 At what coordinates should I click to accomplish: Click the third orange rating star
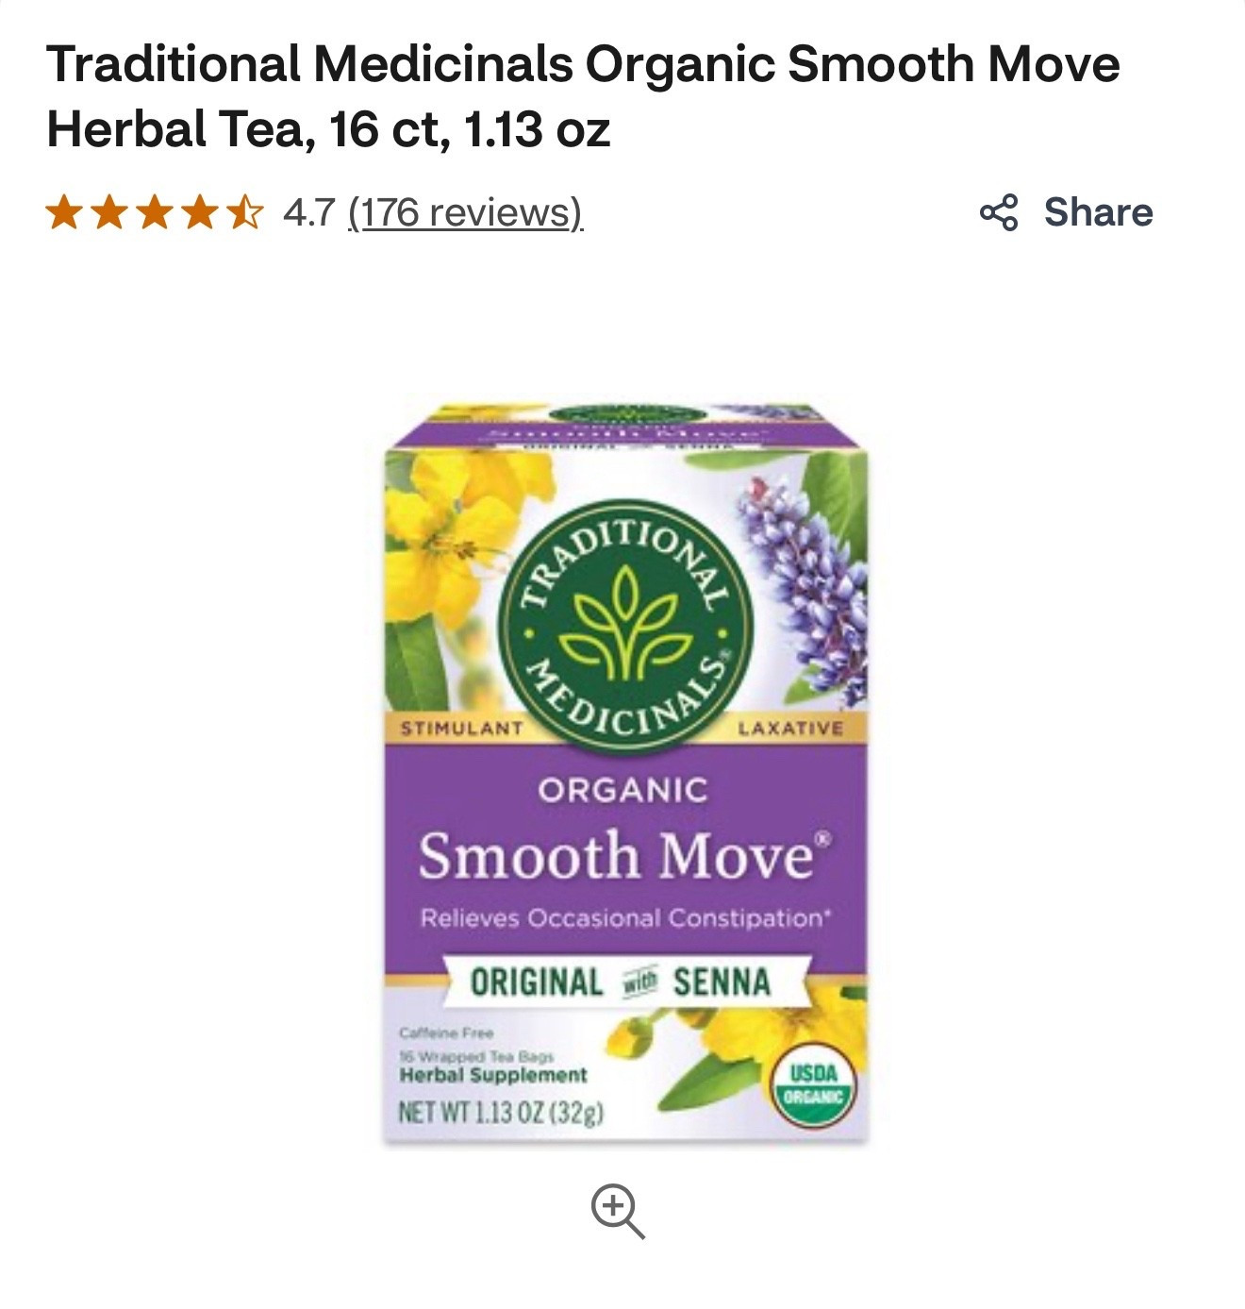pos(154,212)
